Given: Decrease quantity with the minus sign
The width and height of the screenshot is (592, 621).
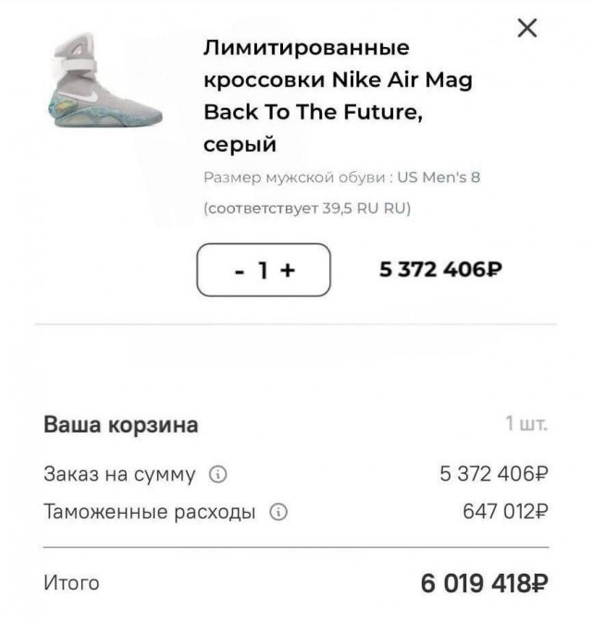Looking at the screenshot, I should point(240,271).
